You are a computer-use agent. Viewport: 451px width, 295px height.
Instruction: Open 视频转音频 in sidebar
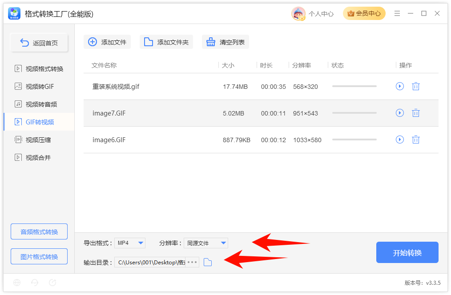coord(39,104)
